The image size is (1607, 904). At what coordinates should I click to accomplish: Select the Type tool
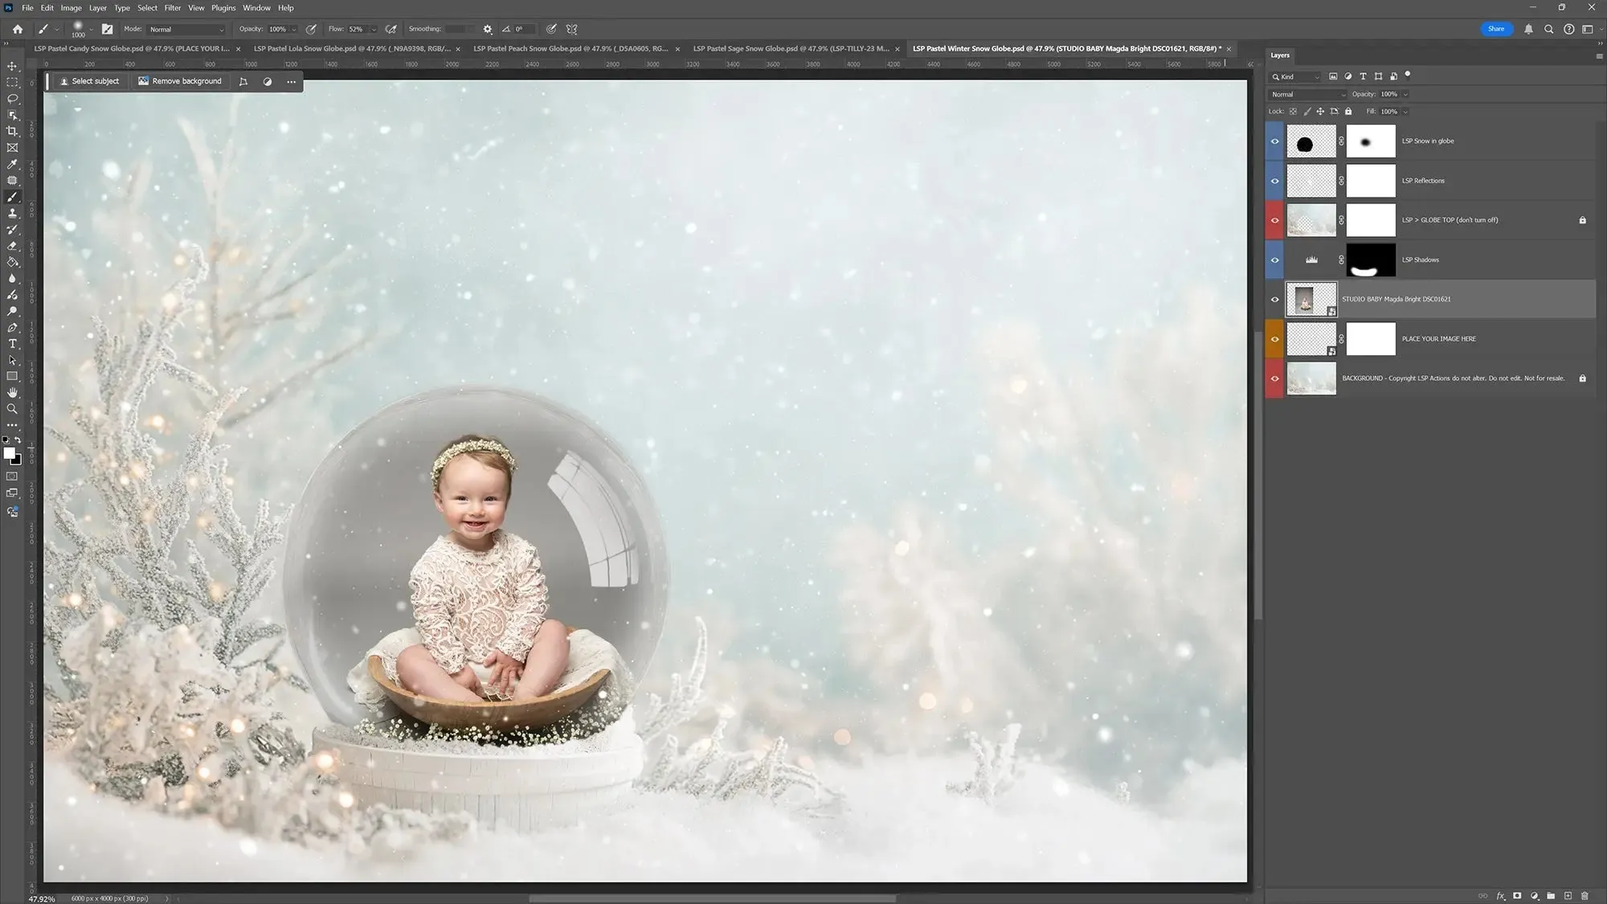(12, 344)
